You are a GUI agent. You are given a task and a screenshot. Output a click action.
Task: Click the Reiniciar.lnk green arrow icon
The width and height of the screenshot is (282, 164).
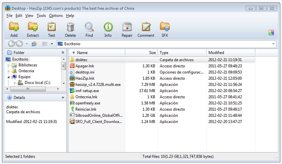(x=72, y=109)
